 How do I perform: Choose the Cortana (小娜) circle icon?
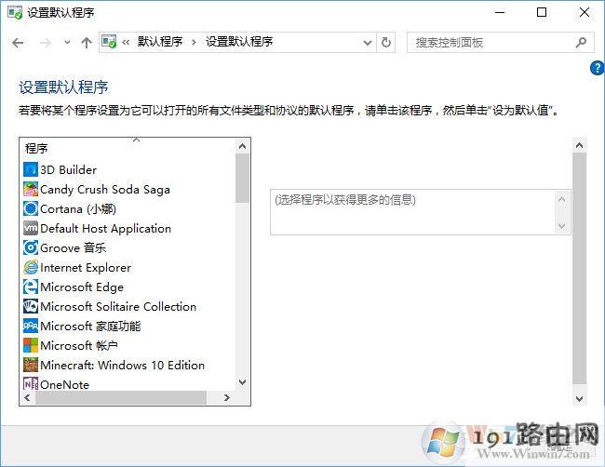[x=31, y=208]
